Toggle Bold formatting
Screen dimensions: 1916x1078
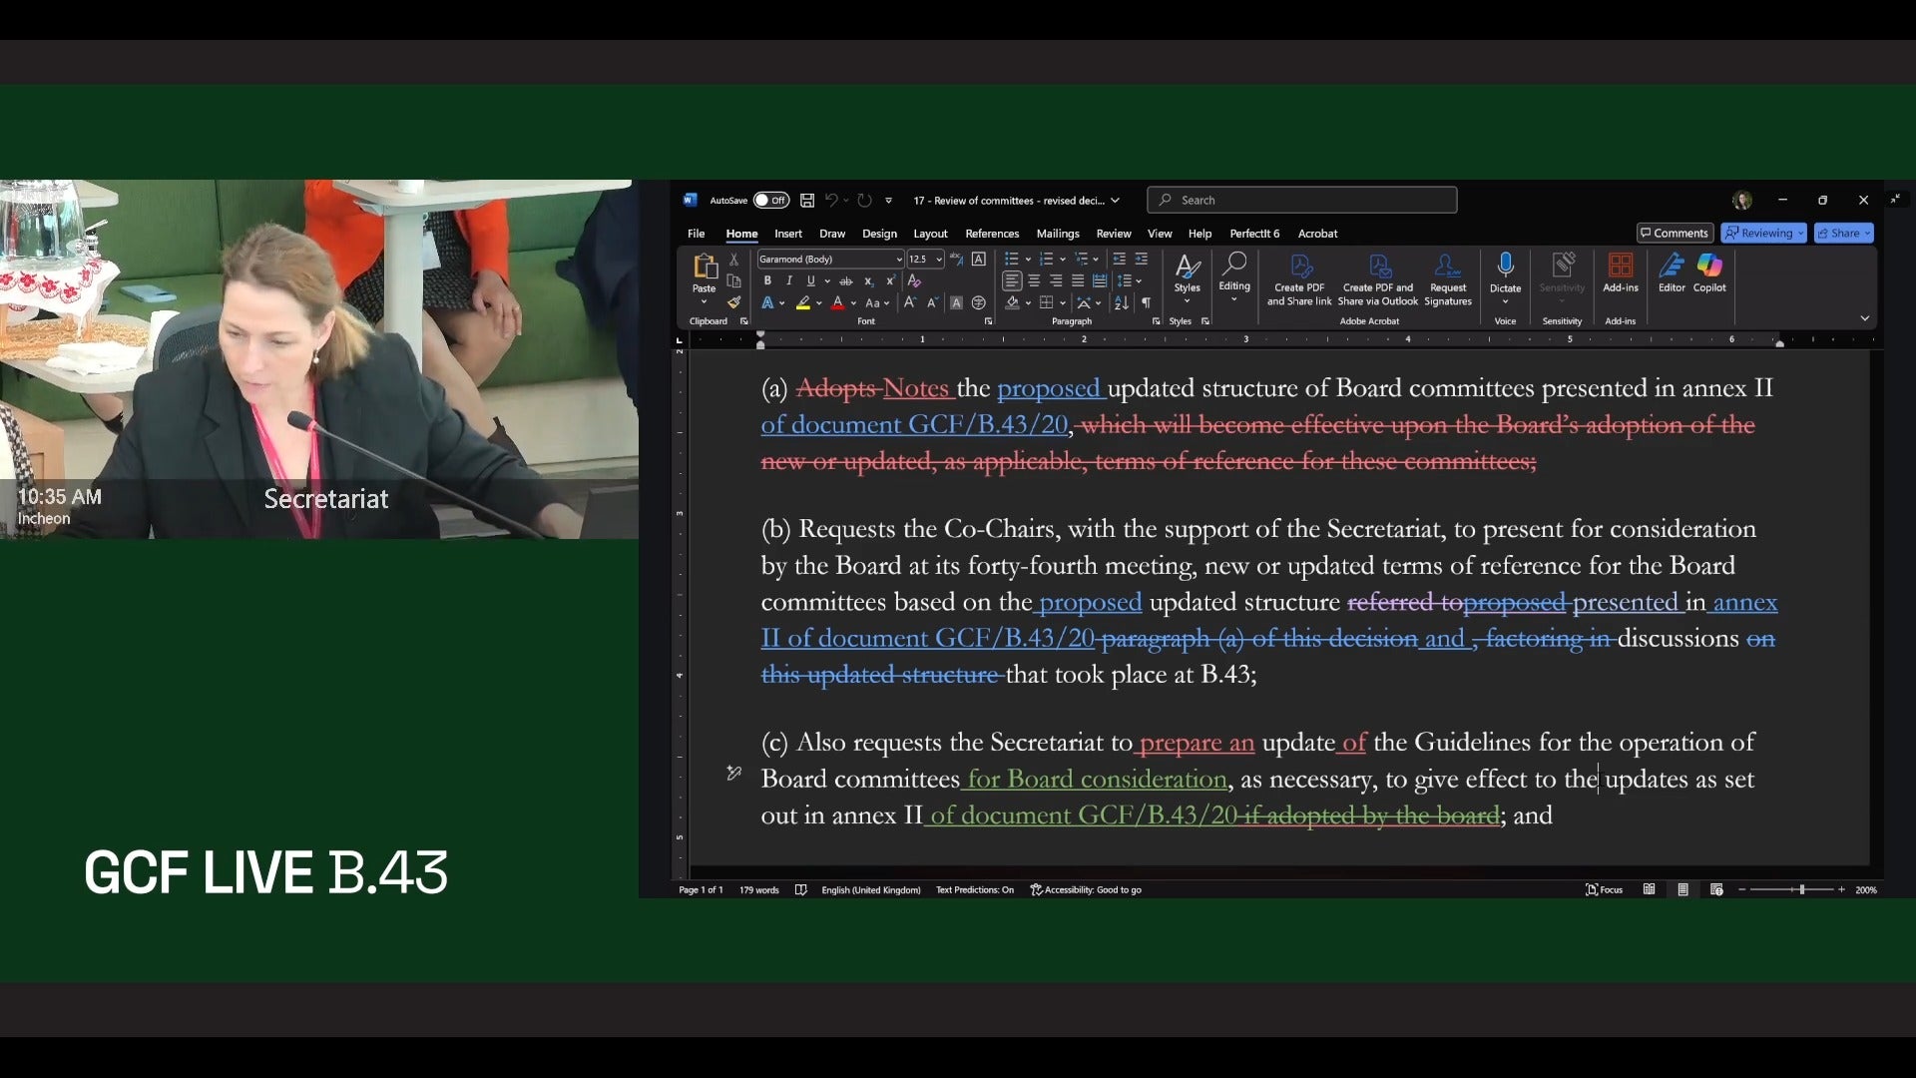tap(767, 280)
